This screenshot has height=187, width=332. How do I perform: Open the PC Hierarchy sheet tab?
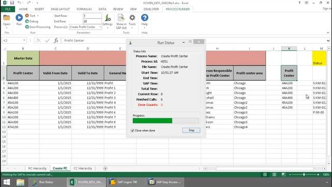click(x=37, y=168)
